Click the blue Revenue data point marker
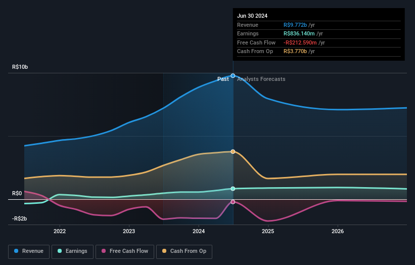 coord(233,76)
